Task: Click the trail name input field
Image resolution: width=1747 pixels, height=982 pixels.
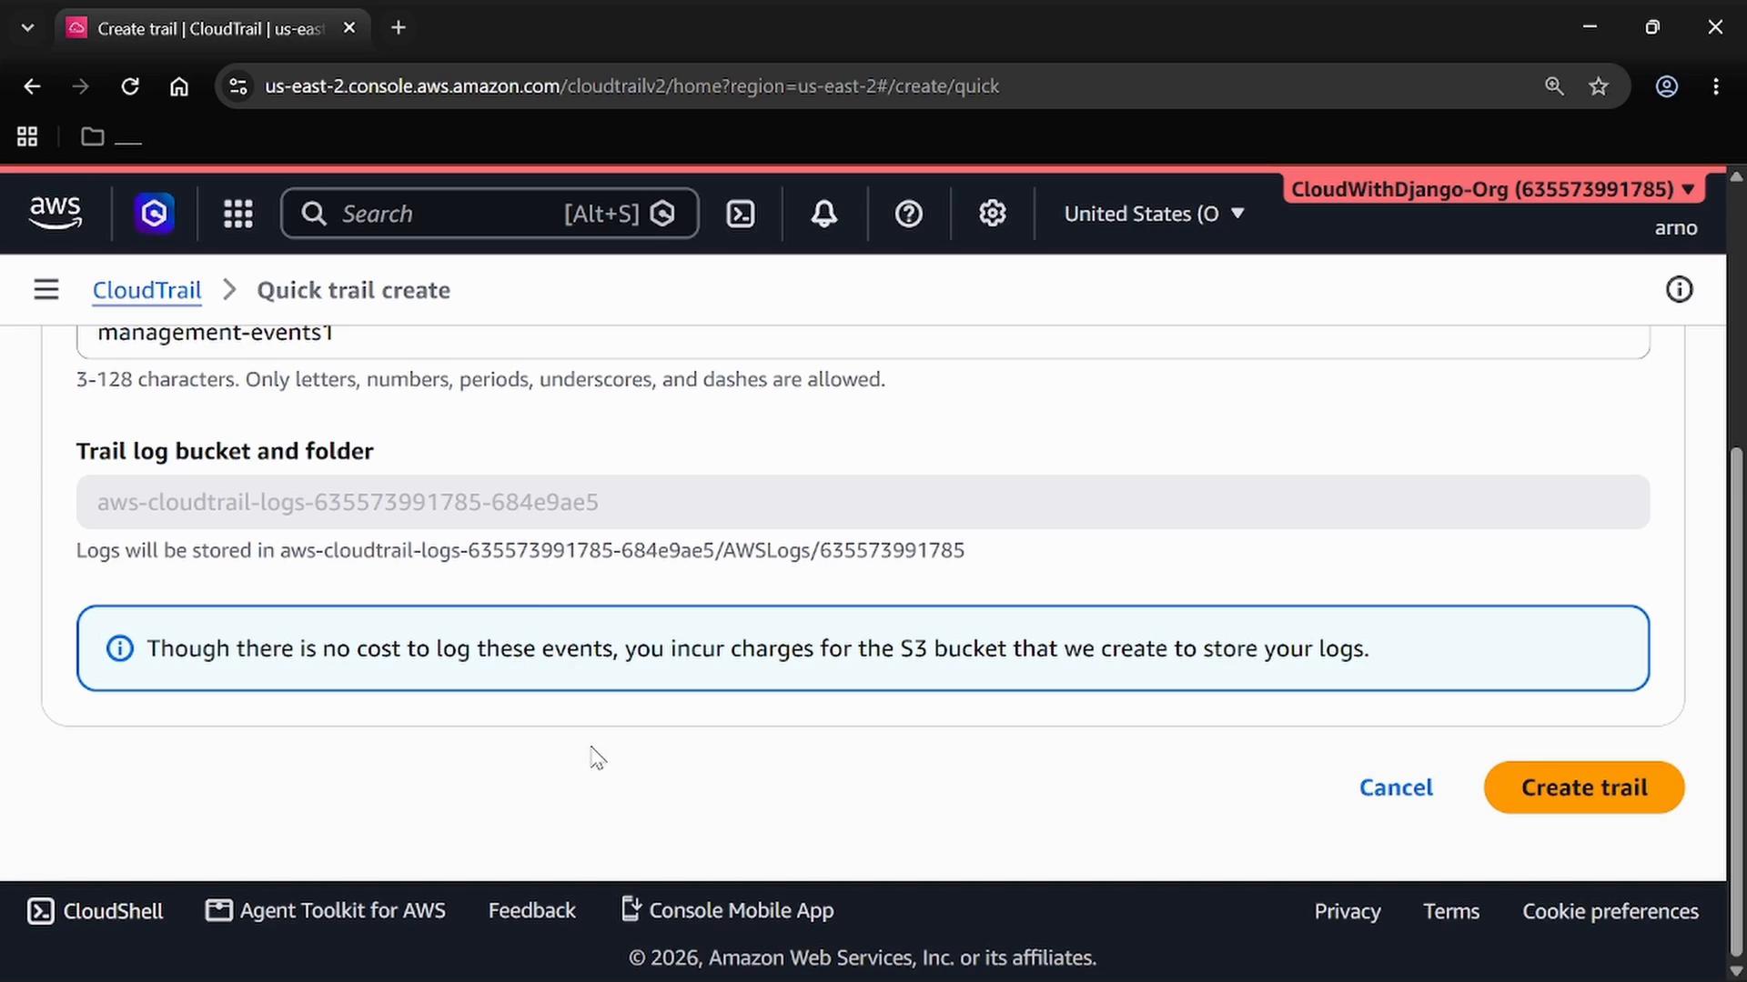Action: click(x=863, y=341)
